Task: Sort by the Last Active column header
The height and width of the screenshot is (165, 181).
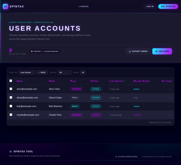Action: point(117,81)
